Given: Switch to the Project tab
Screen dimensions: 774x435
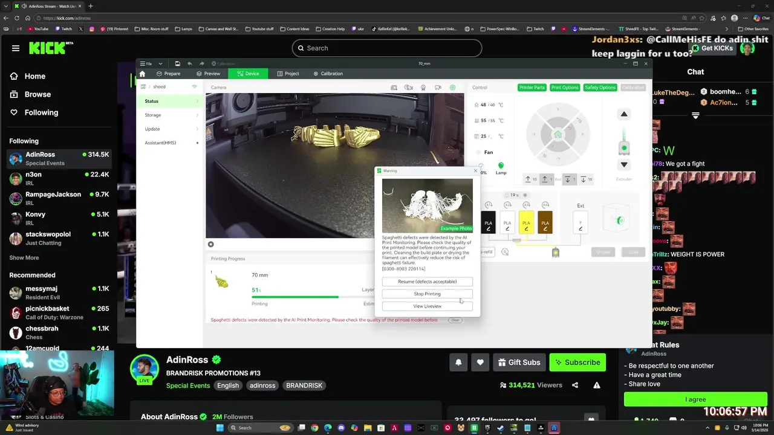Looking at the screenshot, I should pos(288,74).
